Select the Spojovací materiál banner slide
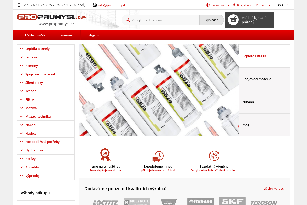307x205 pixels. tap(264, 79)
